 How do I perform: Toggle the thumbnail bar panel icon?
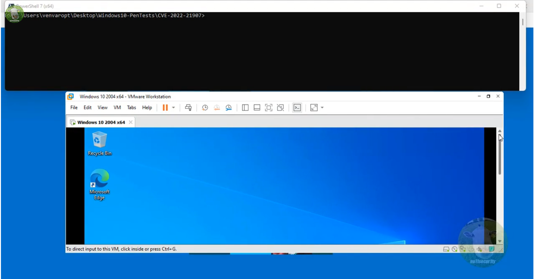[x=257, y=108]
